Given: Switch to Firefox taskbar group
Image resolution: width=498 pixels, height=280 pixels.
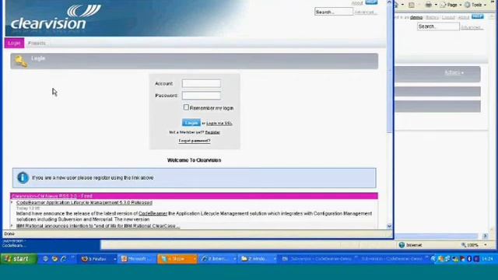Looking at the screenshot, I should pyautogui.click(x=98, y=259).
